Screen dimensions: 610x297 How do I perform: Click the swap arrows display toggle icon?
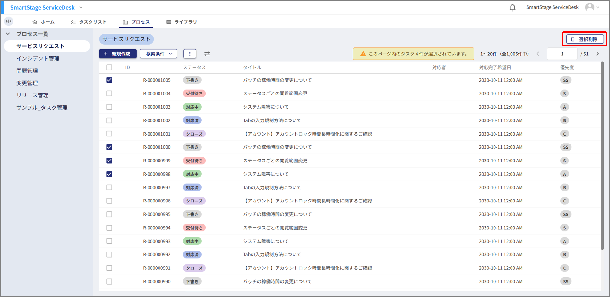207,54
